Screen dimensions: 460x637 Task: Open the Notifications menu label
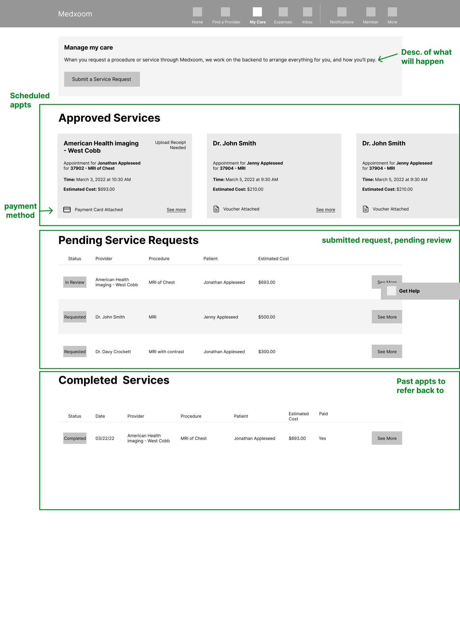point(342,22)
